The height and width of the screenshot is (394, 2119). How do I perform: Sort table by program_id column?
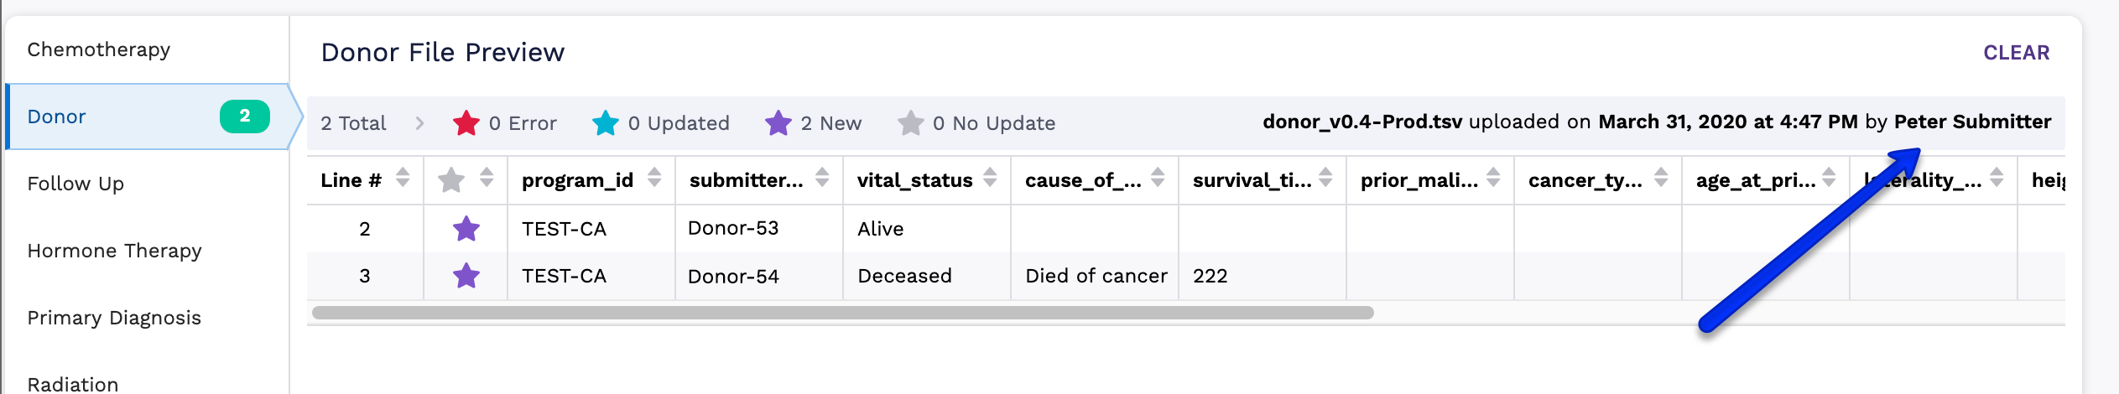pyautogui.click(x=654, y=178)
